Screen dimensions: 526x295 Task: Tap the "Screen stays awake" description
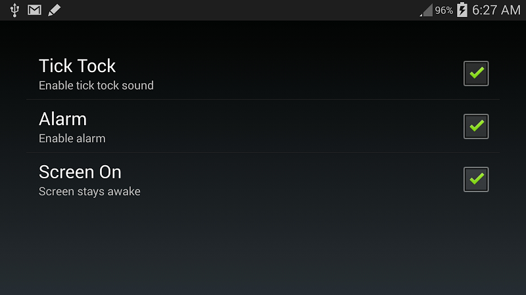pos(89,191)
